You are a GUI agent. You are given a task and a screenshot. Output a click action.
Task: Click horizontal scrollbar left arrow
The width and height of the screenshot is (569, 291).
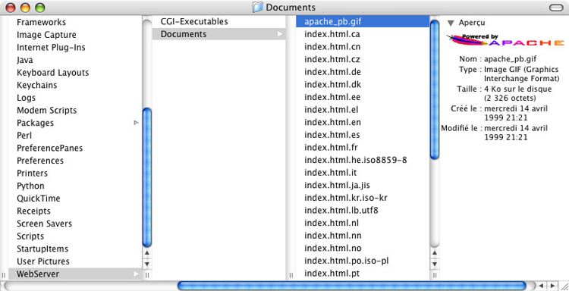coord(542,286)
